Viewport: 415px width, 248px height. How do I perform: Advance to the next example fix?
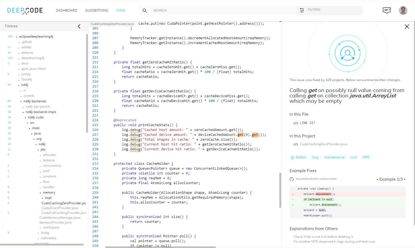coord(404,179)
